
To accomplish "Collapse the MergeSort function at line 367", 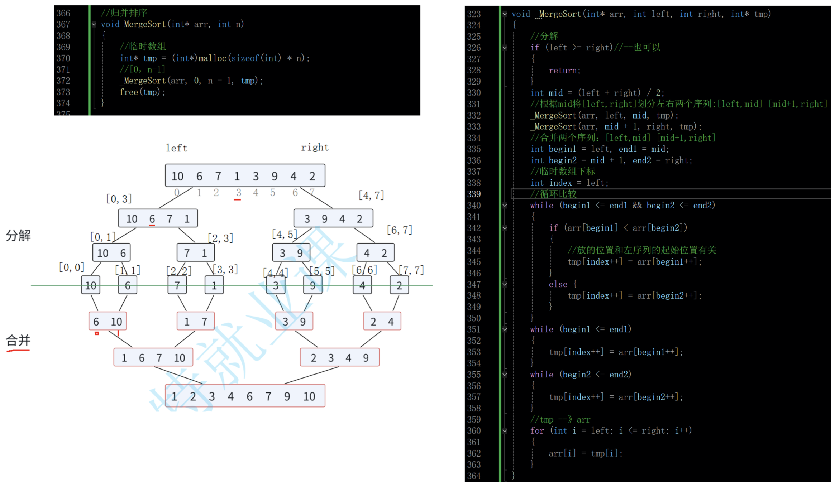I will 94,25.
